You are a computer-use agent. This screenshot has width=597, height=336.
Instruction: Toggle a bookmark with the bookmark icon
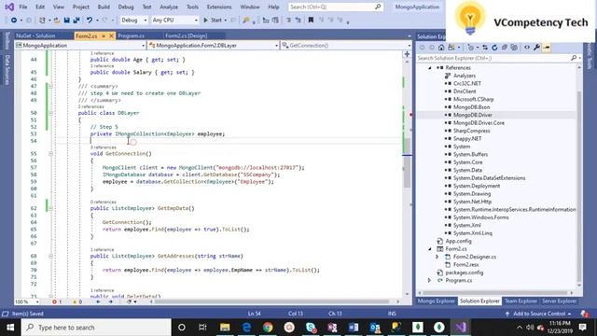click(x=311, y=21)
